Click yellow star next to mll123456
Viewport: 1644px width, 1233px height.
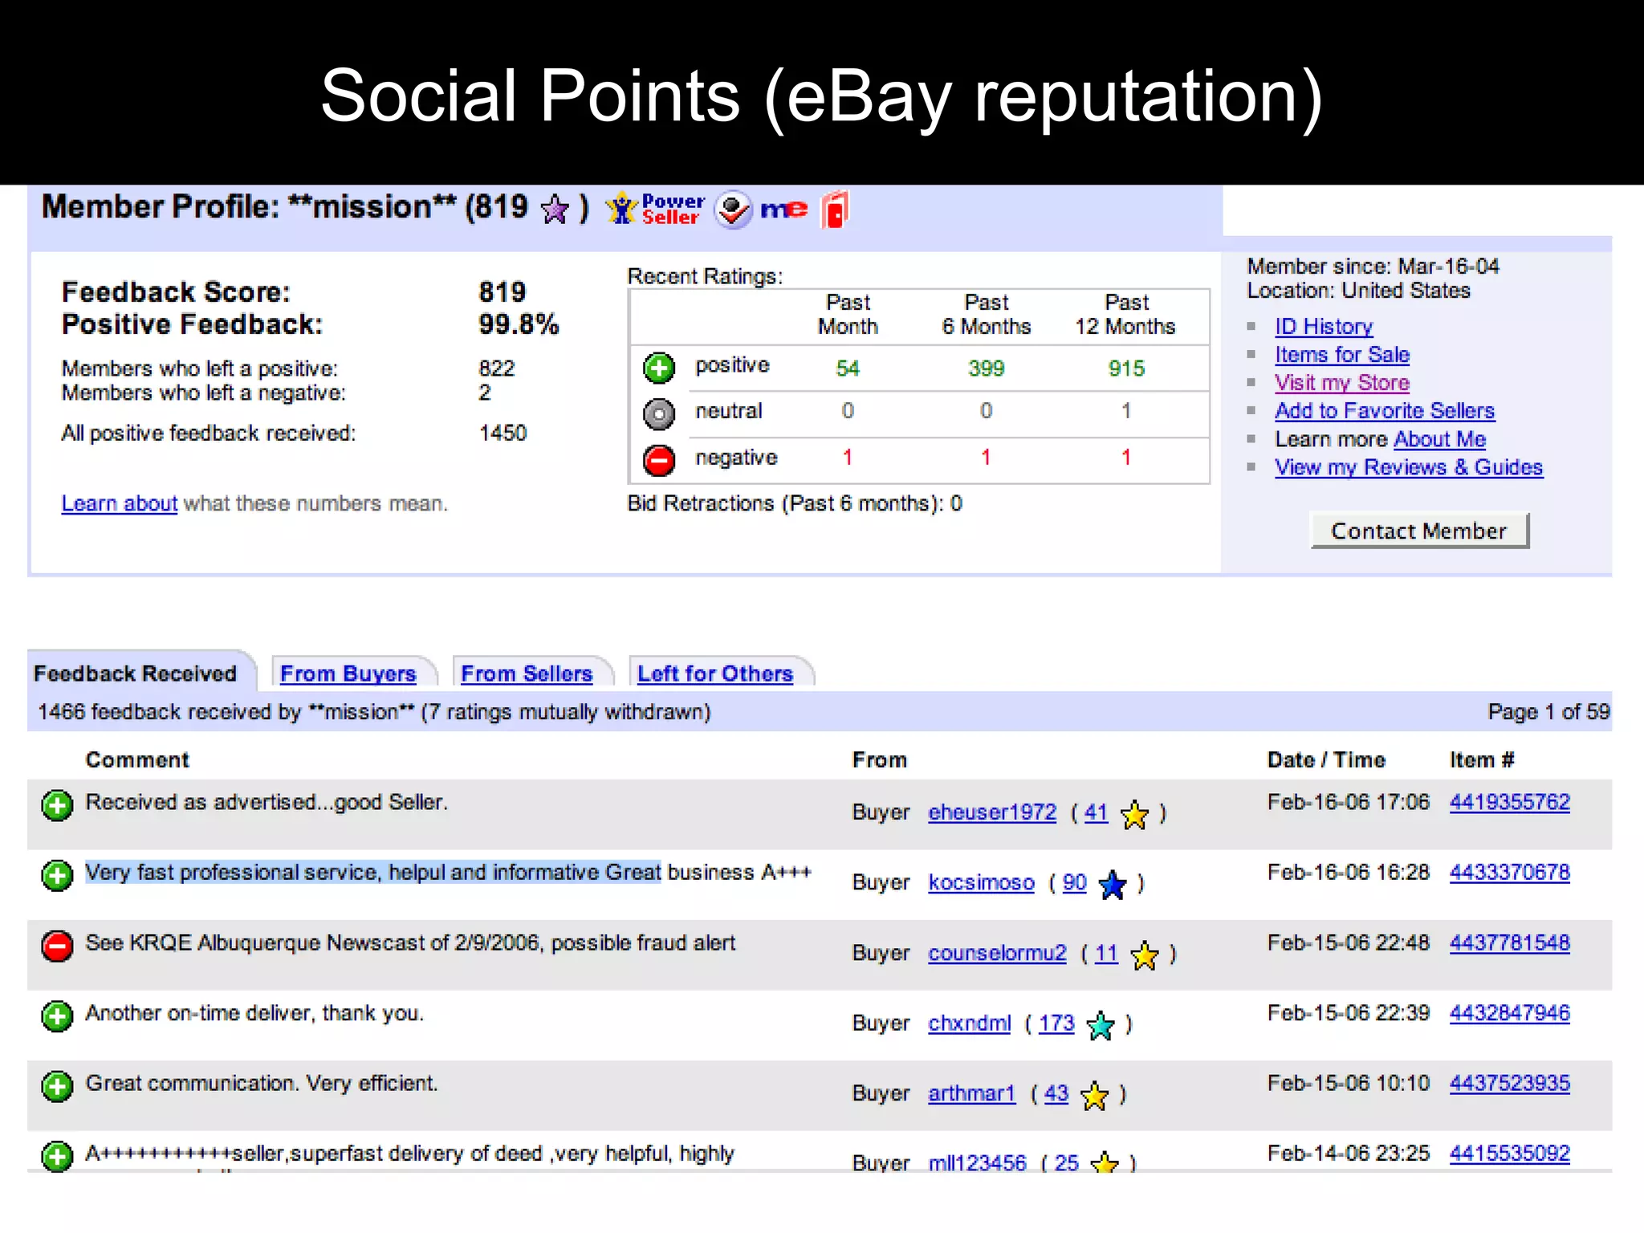coord(1105,1162)
